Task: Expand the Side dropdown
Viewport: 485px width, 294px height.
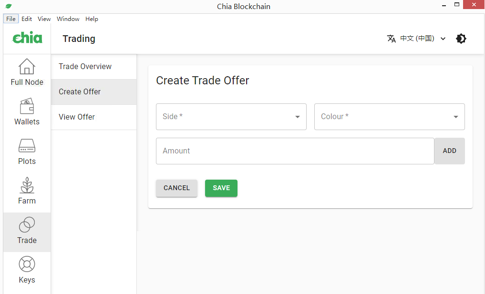Action: click(231, 117)
